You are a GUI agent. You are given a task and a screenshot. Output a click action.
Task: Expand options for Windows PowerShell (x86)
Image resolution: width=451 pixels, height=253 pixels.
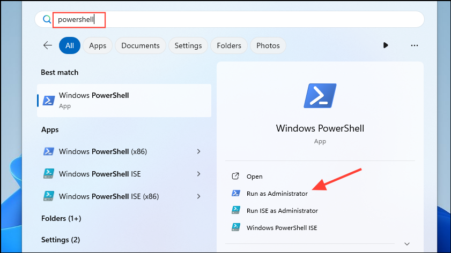point(198,151)
